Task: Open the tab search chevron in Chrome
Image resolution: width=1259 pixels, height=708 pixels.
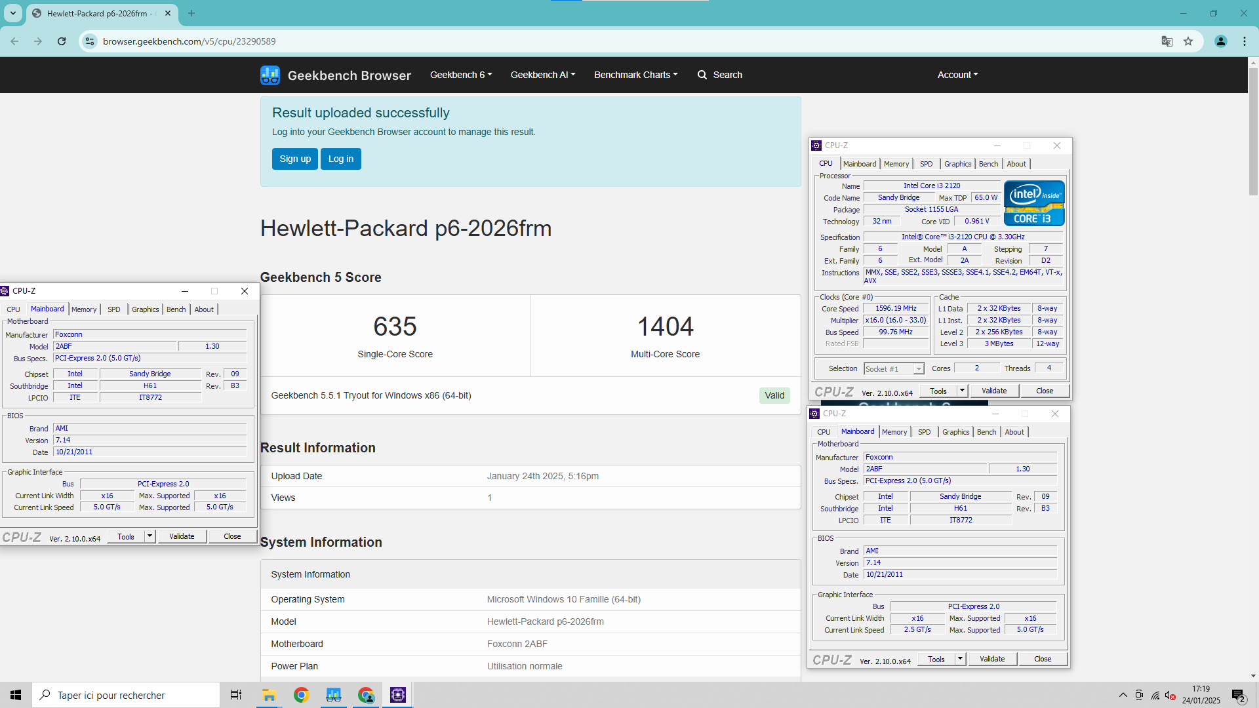Action: 13,13
